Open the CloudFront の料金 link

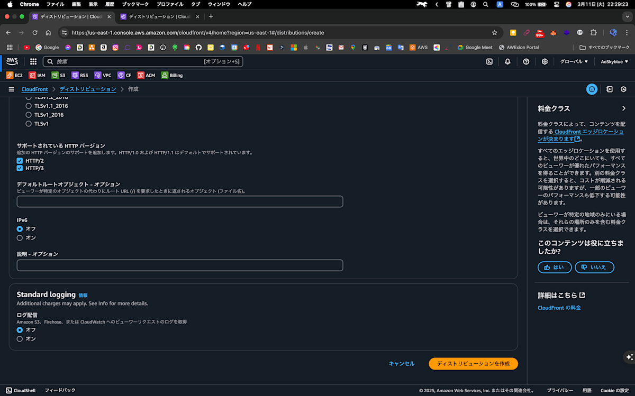coord(559,308)
